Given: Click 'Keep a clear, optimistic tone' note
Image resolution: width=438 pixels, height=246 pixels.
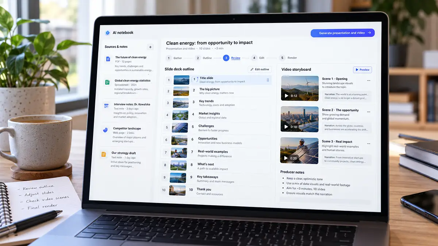Looking at the screenshot, I should (304, 179).
